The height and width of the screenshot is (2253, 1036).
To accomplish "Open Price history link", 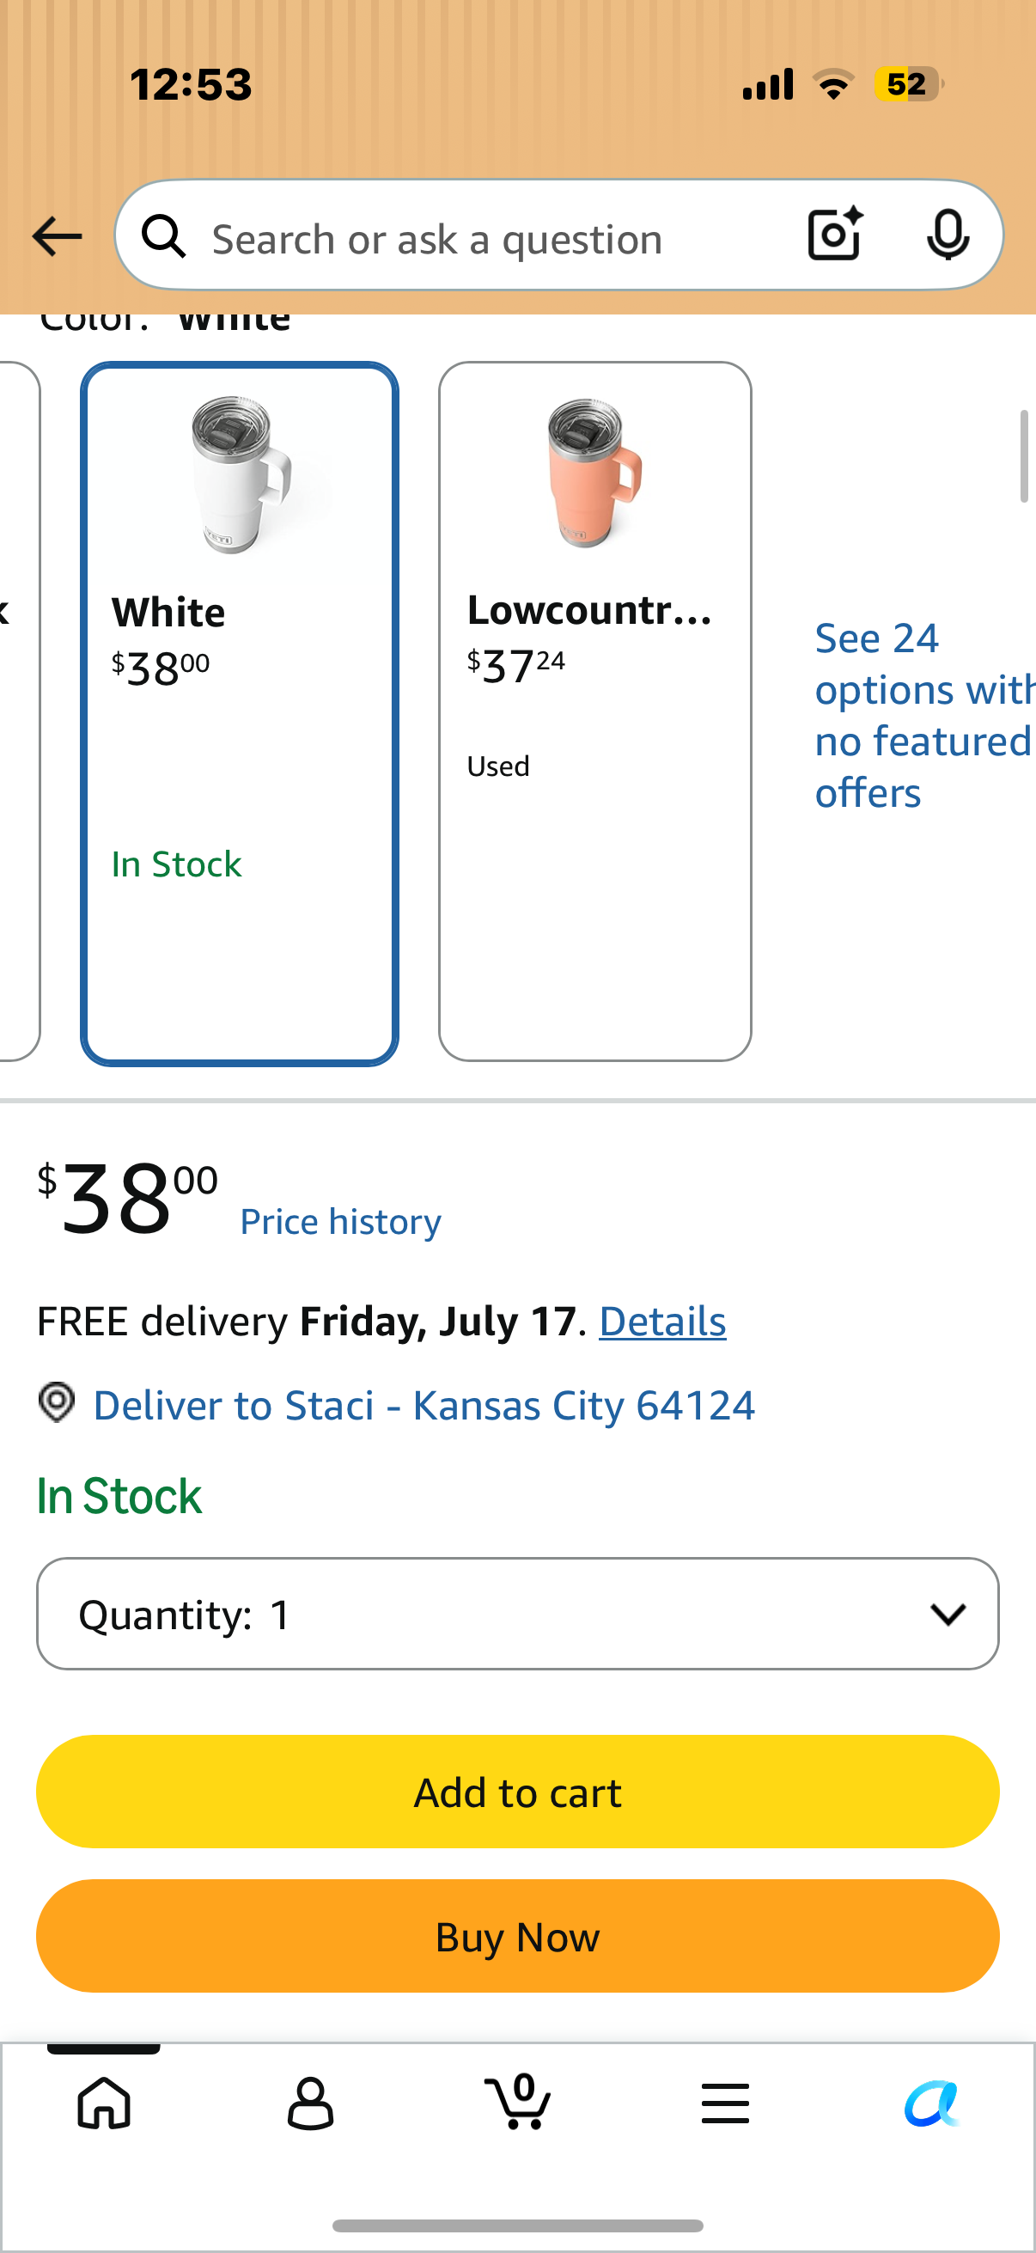I will pos(340,1222).
